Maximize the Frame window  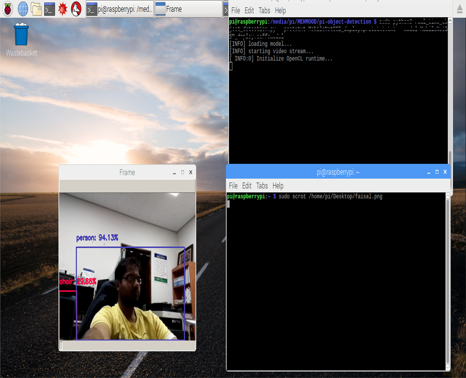coord(183,172)
